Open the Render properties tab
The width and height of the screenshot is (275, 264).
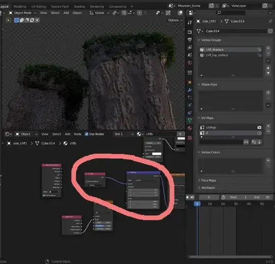[189, 32]
